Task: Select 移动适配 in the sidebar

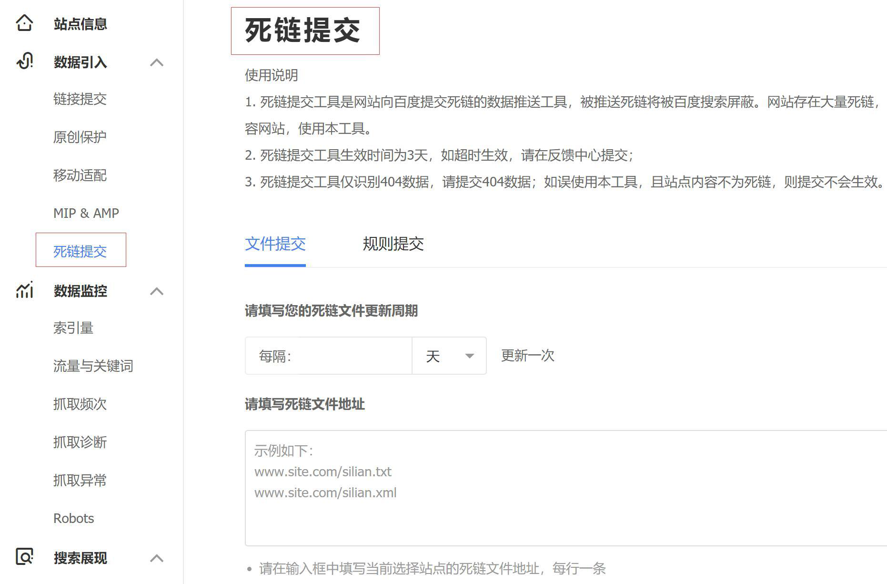Action: [80, 175]
